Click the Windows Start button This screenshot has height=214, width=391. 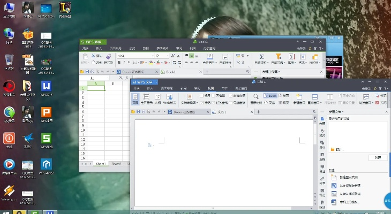[5, 212]
